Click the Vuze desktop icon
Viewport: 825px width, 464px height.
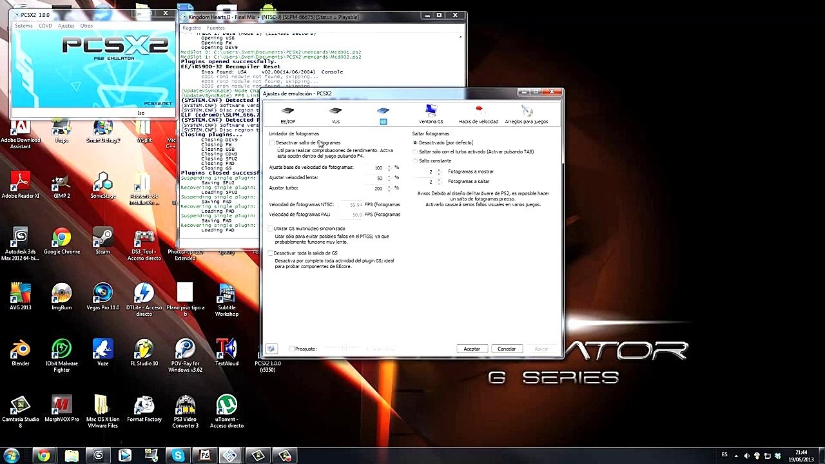coord(102,353)
